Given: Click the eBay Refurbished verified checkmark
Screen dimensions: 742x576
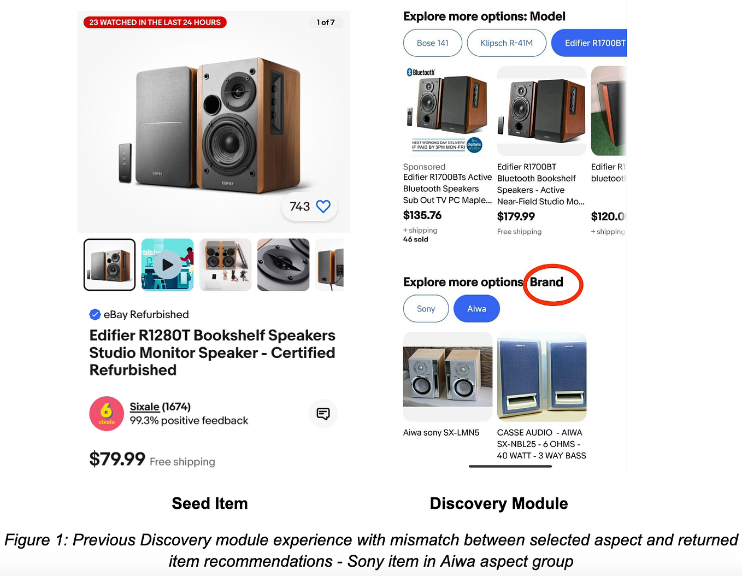Looking at the screenshot, I should click(95, 314).
